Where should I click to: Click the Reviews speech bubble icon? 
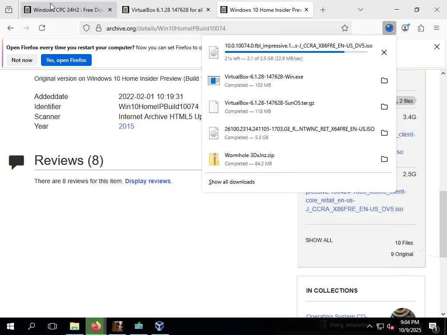16,161
